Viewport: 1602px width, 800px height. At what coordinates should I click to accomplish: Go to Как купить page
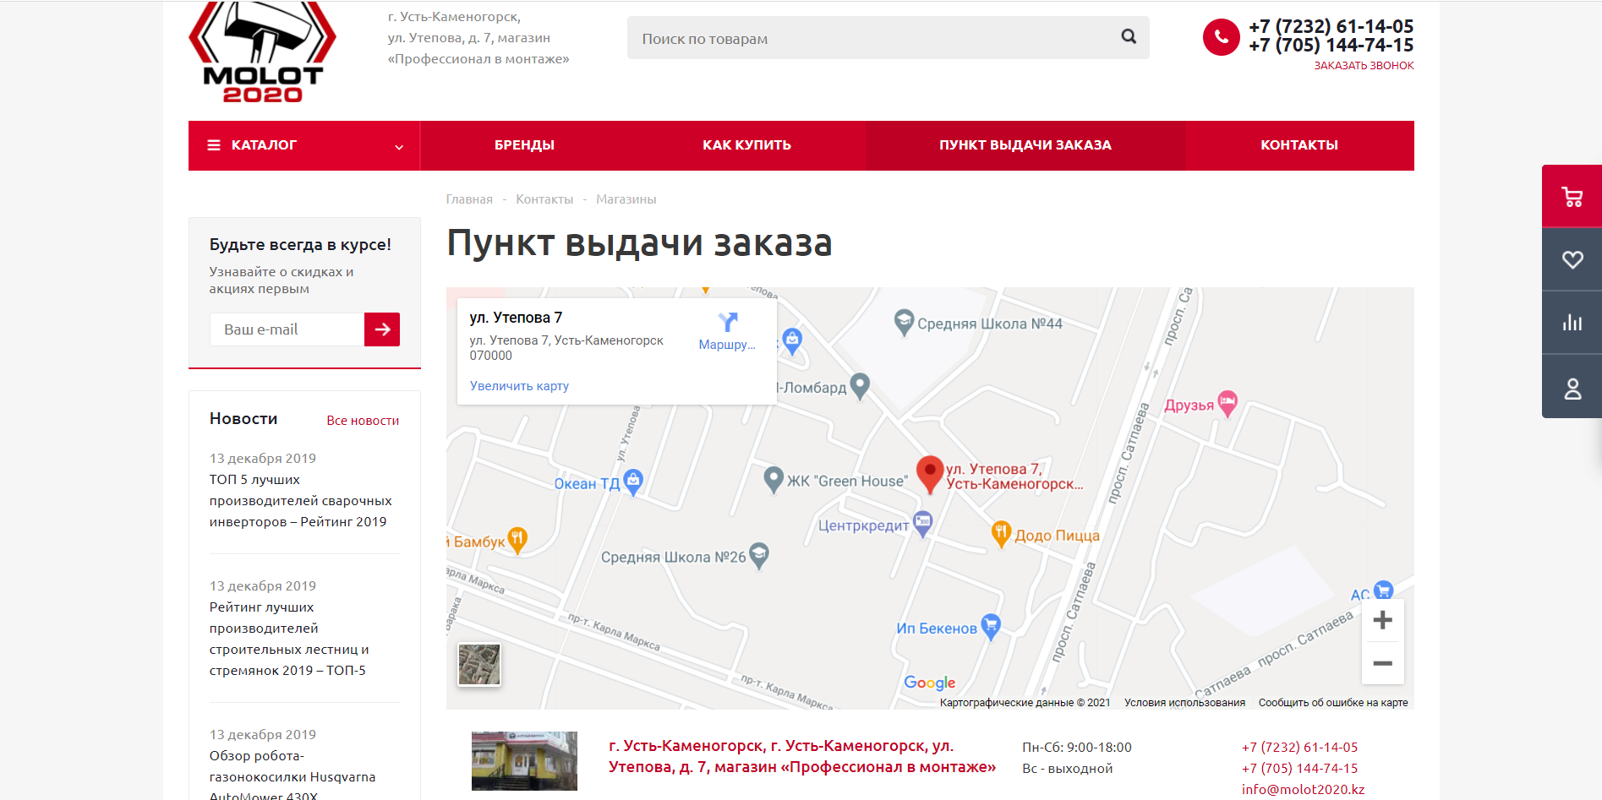point(746,145)
